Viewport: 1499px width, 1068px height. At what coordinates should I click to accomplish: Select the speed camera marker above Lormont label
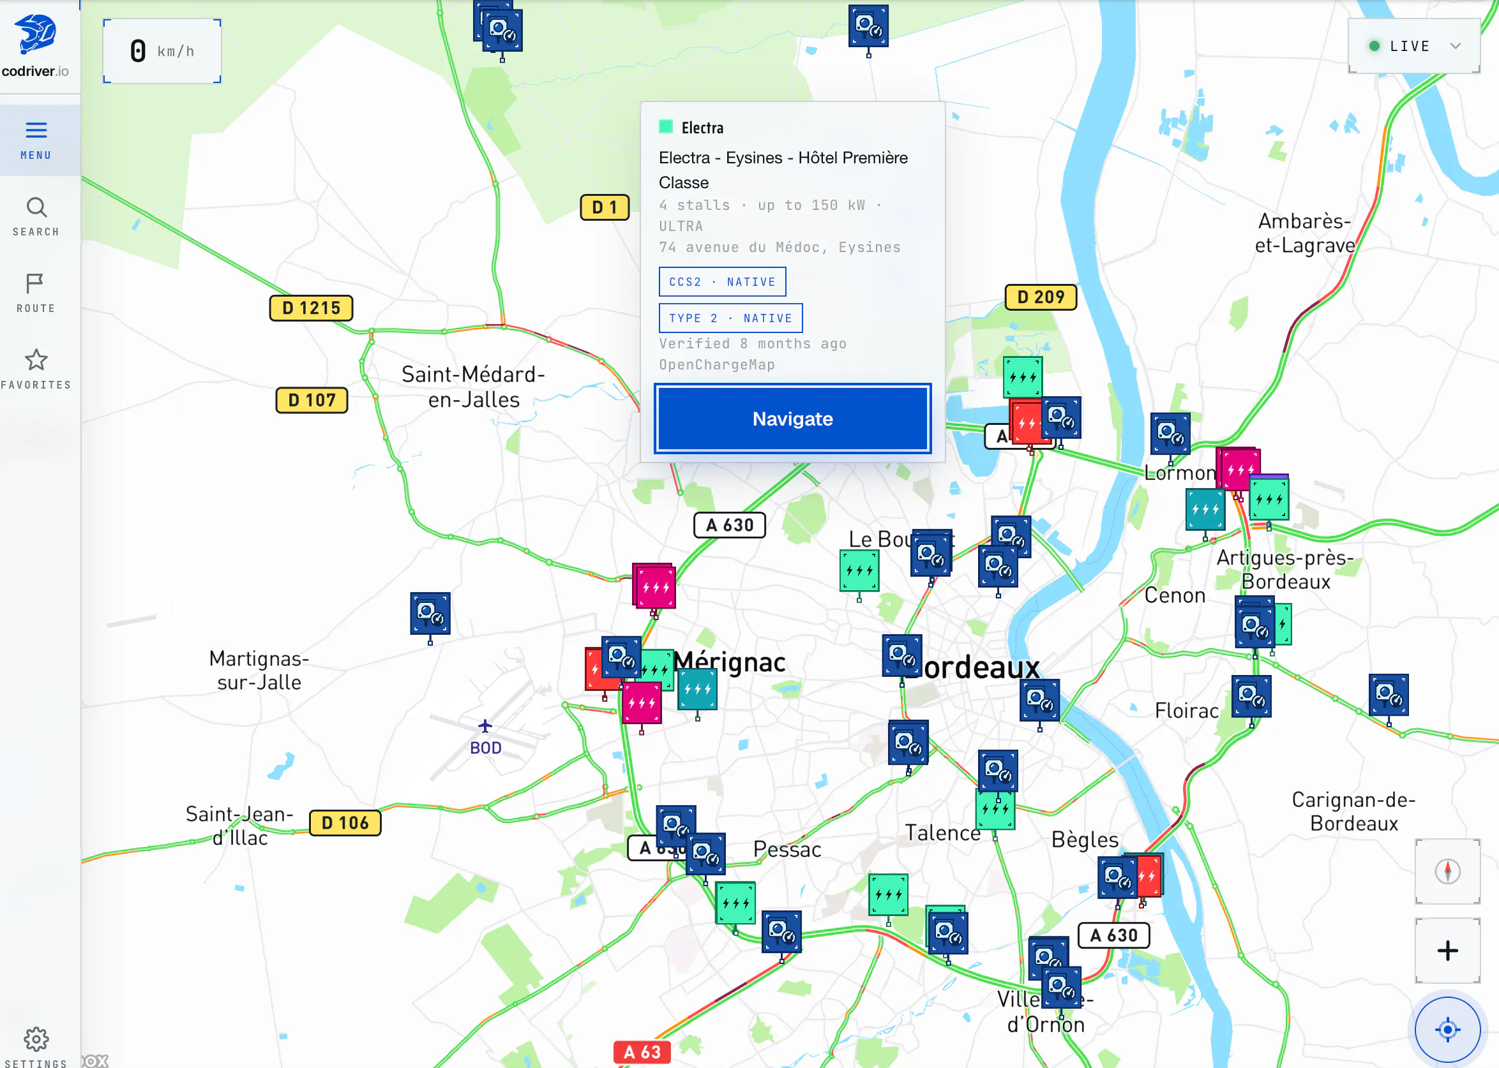(x=1170, y=433)
